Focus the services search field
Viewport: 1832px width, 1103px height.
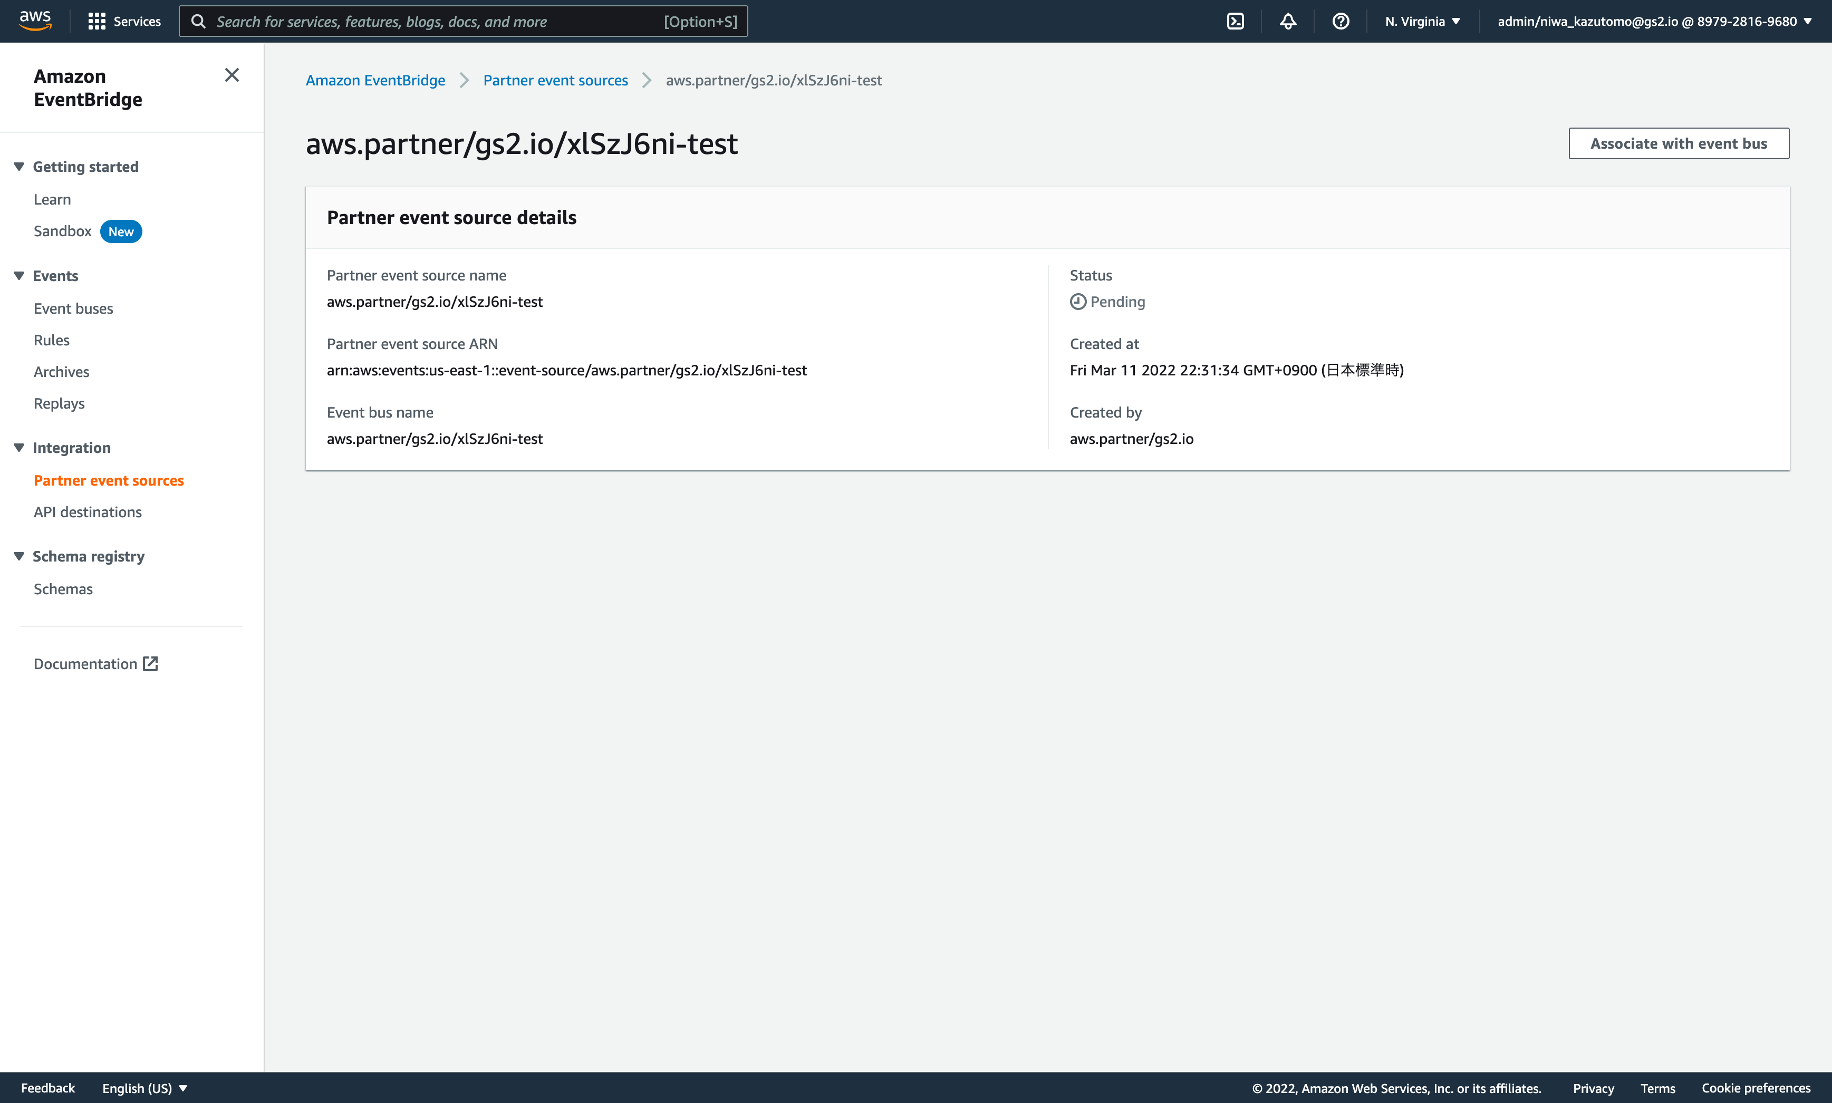coord(463,22)
